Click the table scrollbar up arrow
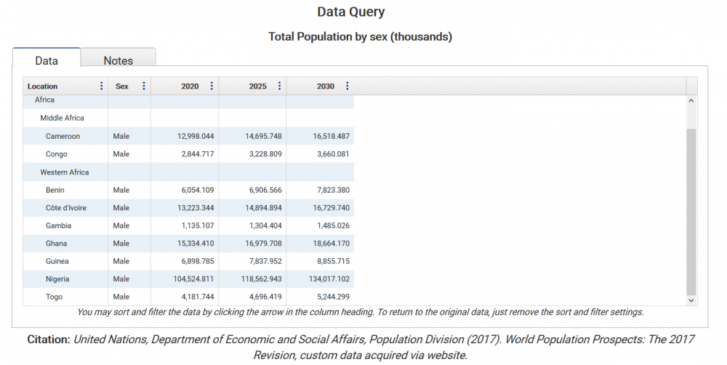The height and width of the screenshot is (365, 727). coord(691,100)
